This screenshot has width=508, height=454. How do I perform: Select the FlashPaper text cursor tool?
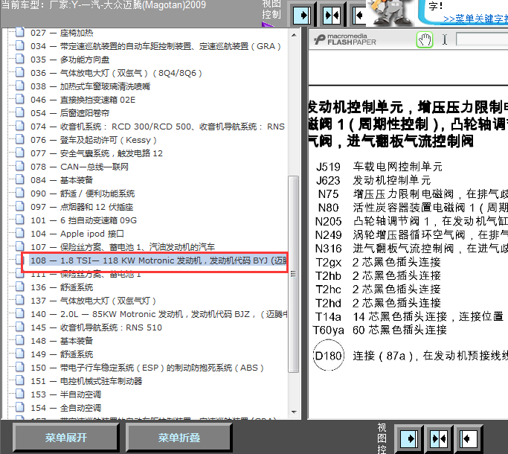pos(445,40)
